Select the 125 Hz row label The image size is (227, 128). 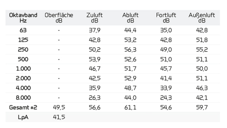point(23,40)
